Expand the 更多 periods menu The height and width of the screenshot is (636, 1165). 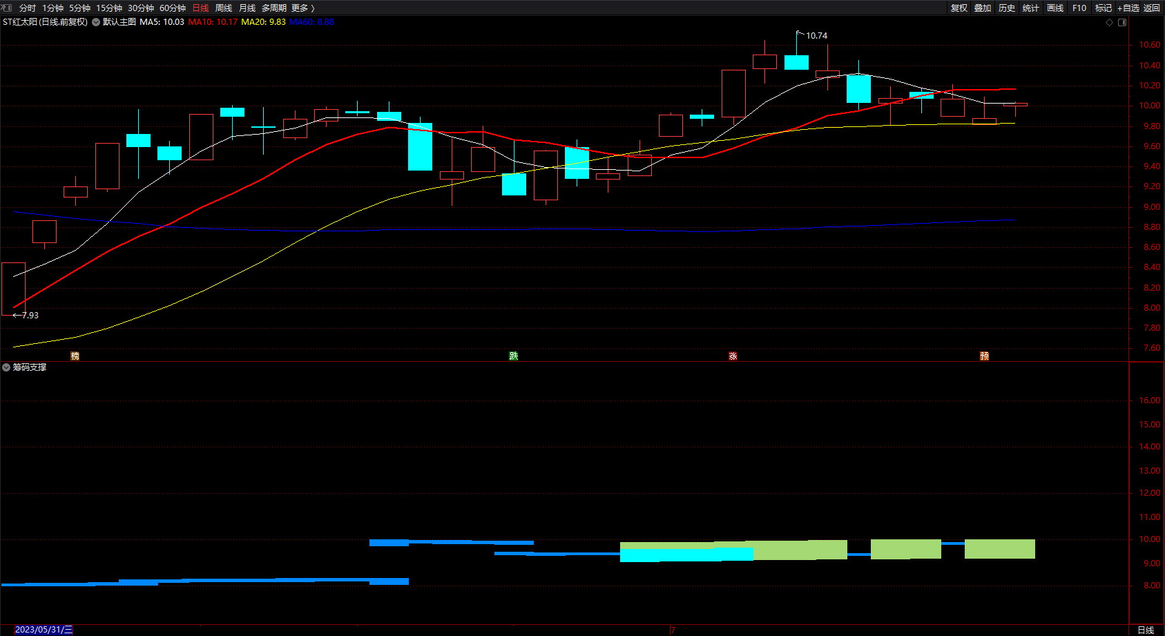click(x=303, y=8)
